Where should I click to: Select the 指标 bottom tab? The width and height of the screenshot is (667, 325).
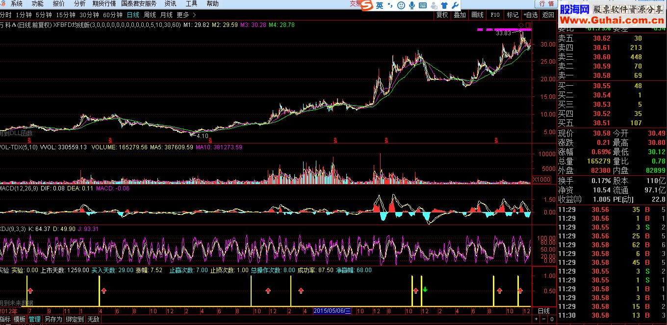5,319
